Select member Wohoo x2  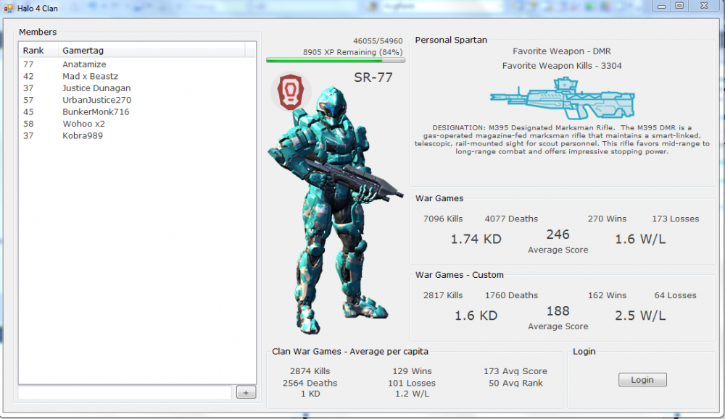[83, 124]
